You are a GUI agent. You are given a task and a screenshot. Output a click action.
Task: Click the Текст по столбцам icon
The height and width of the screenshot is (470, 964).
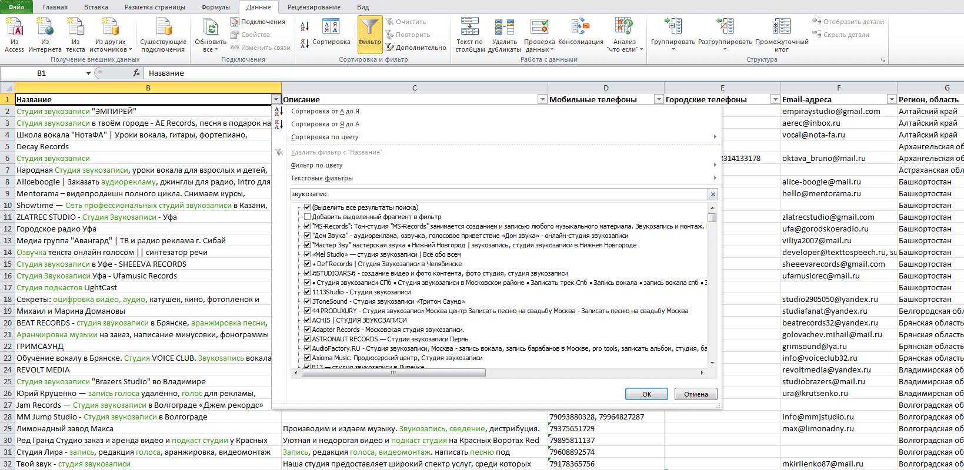469,27
